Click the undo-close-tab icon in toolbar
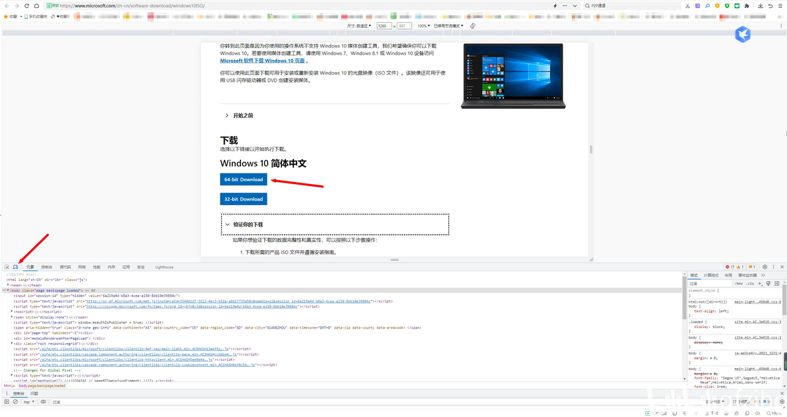The height and width of the screenshot is (417, 787). point(770,5)
